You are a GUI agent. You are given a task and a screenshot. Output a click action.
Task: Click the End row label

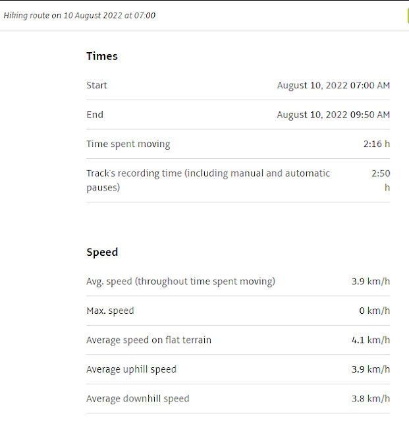click(95, 115)
